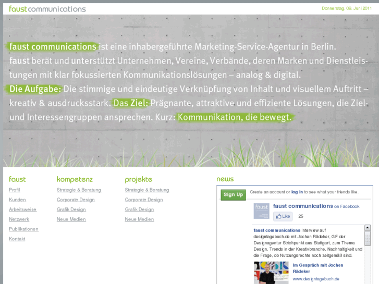Click the thumbs-up icon on Like button
379x284 pixels.
[279, 216]
